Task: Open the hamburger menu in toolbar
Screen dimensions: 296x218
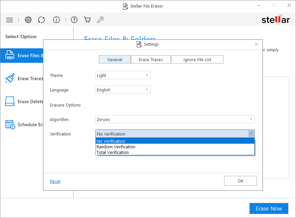Action: [10, 20]
